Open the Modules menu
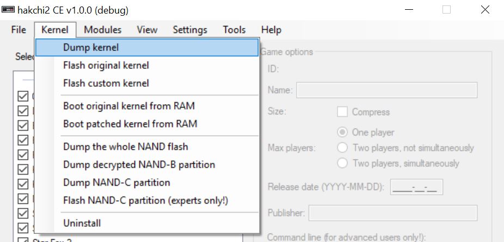 [x=102, y=30]
